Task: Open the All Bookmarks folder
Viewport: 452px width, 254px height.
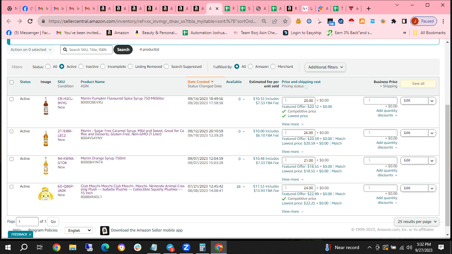Action: [429, 33]
